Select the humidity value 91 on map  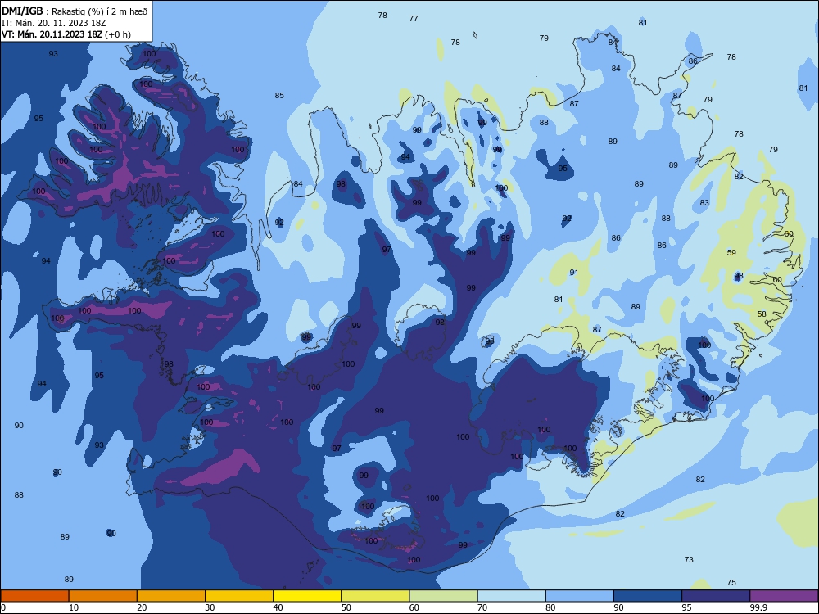(574, 273)
